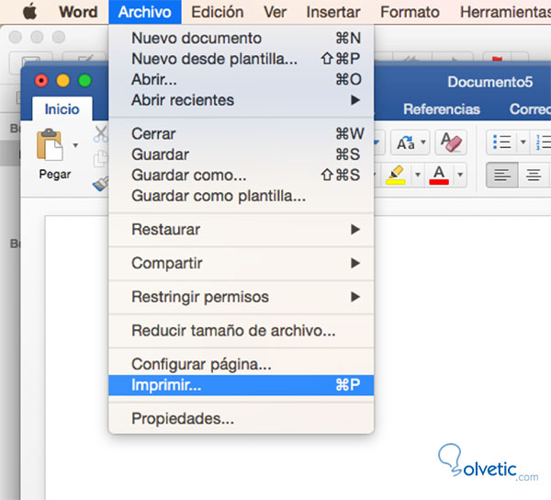Apply the red font color
The image size is (551, 500).
pos(439,175)
